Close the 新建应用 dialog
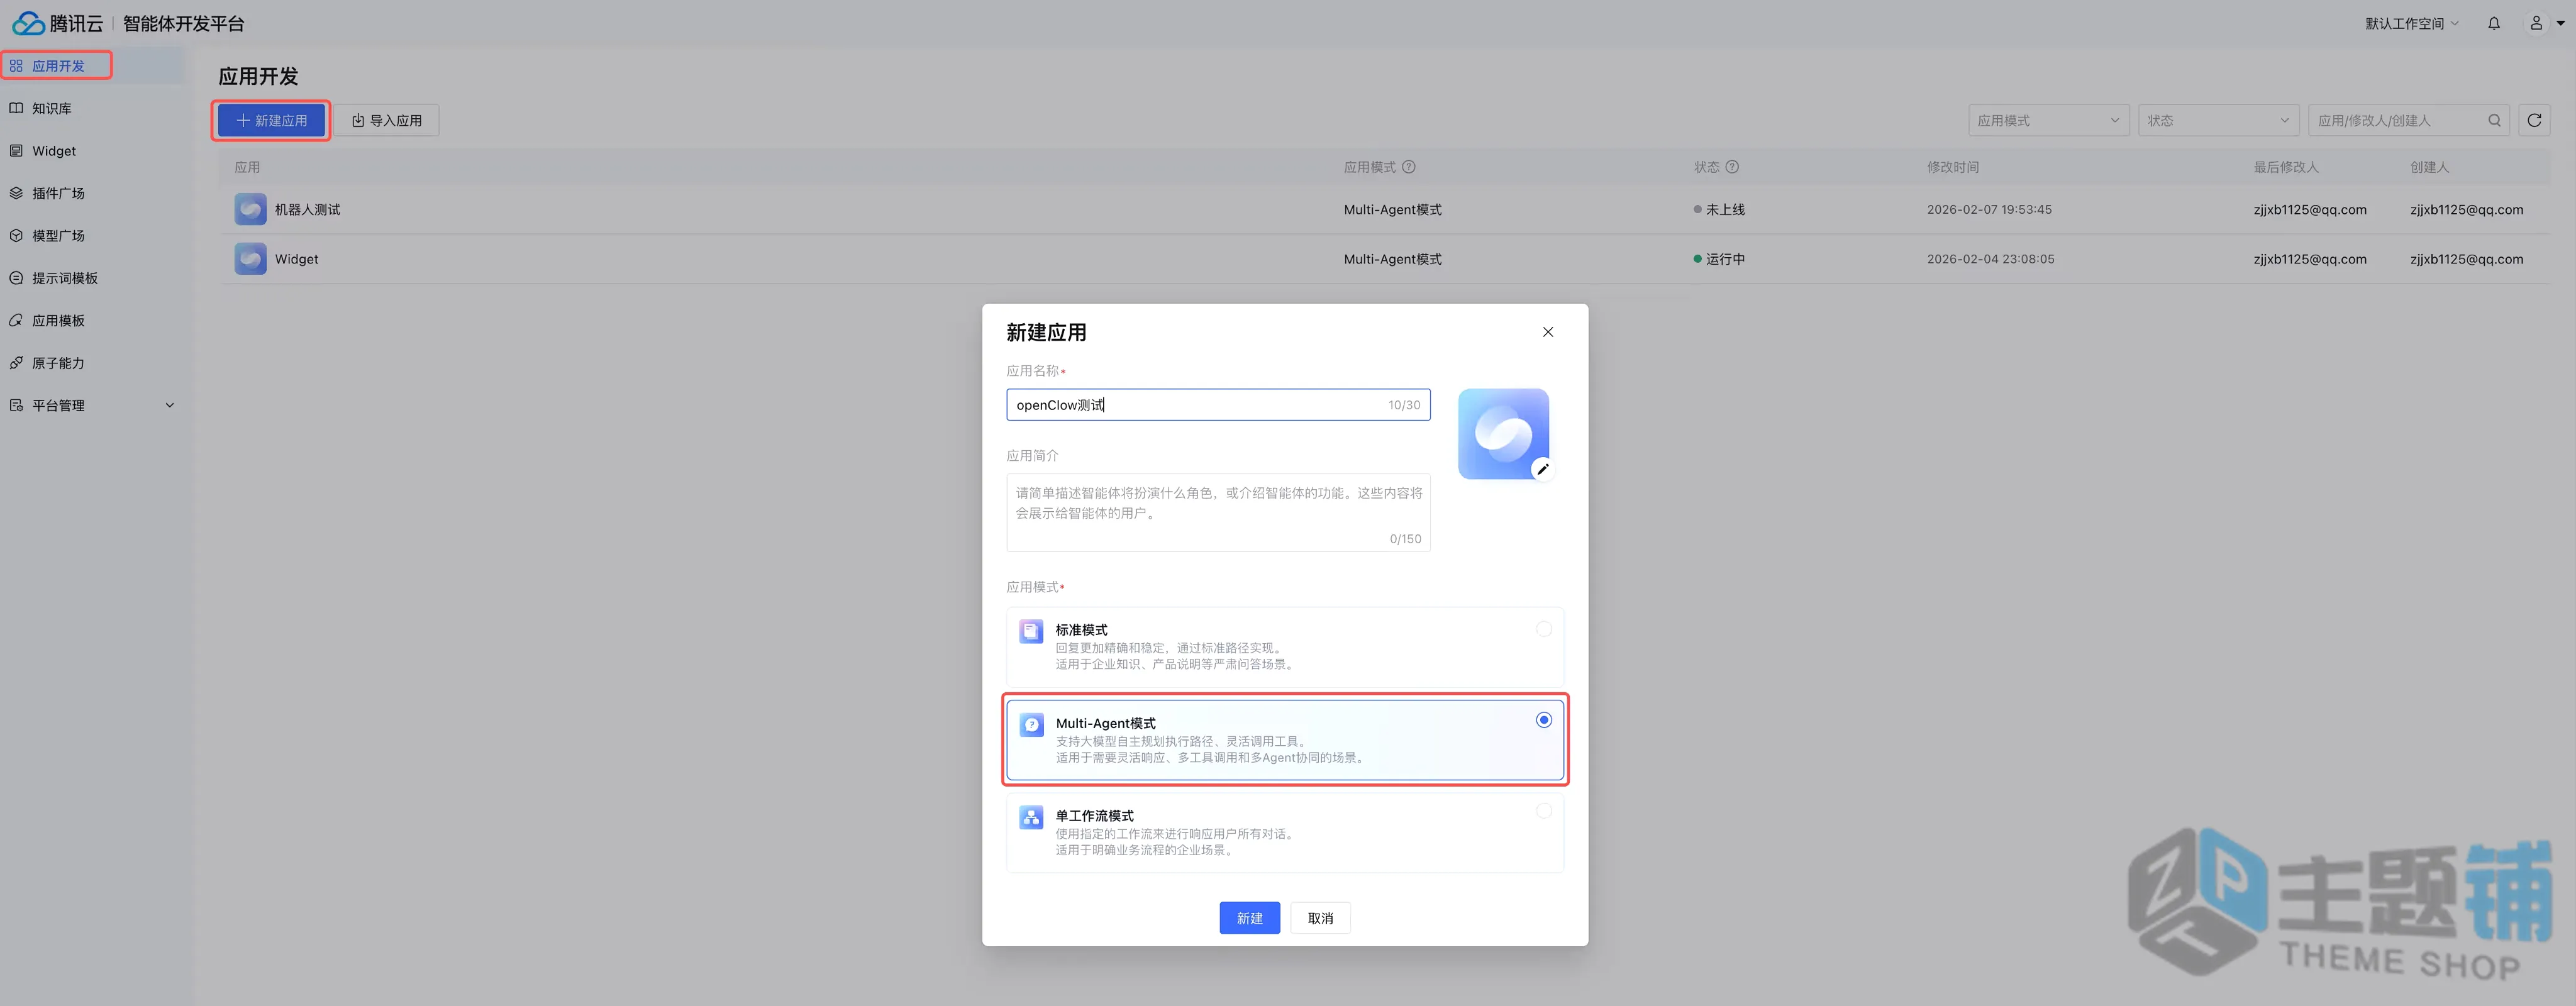2576x1006 pixels. 1548,332
